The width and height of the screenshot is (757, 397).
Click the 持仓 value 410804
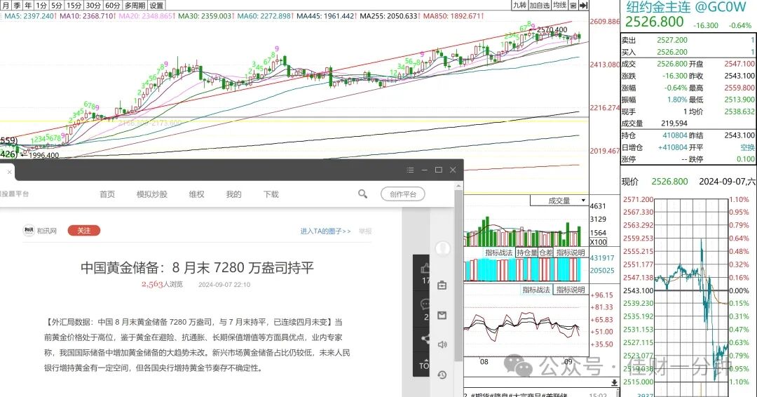(674, 135)
